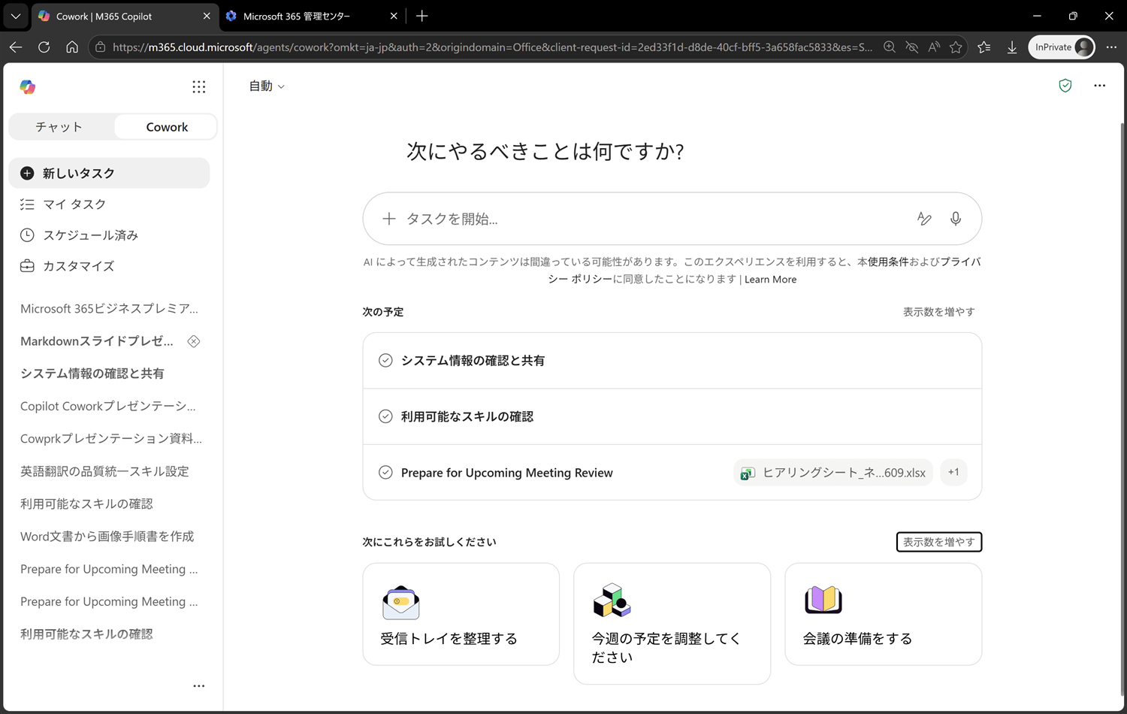Add this page to favorites star

(x=956, y=47)
